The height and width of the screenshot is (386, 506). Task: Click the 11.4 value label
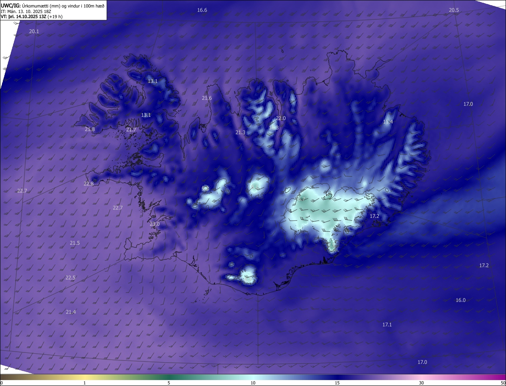[x=388, y=122]
